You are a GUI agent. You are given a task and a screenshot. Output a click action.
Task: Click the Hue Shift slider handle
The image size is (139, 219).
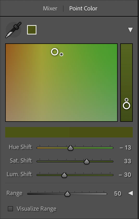click(x=71, y=148)
